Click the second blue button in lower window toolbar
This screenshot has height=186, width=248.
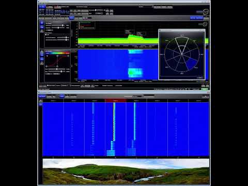tap(62, 96)
